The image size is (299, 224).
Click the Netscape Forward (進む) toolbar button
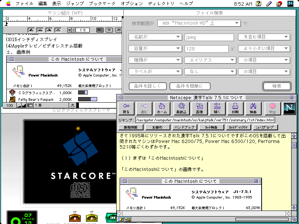[x=144, y=108]
